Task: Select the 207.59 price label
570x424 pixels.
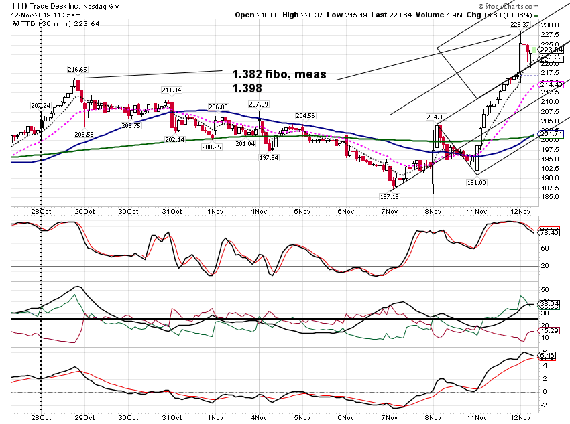Action: click(x=258, y=104)
